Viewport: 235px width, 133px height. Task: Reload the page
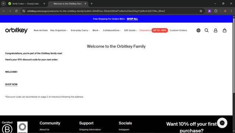(x=16, y=11)
